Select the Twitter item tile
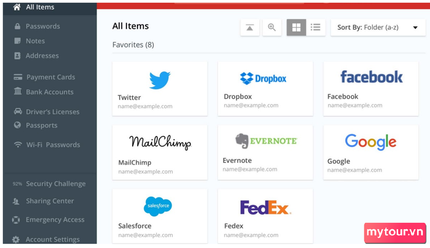 click(160, 89)
